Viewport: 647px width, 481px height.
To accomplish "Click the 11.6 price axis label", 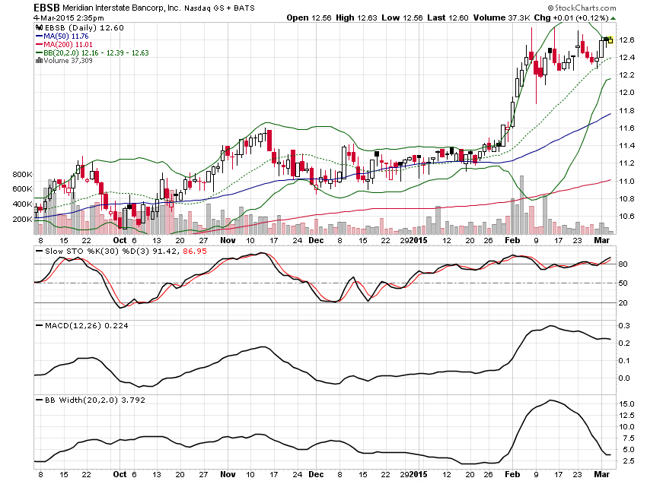I will pos(626,128).
